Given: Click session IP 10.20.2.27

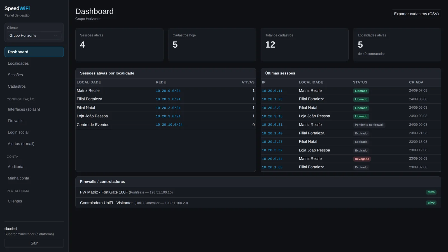Looking at the screenshot, I should click(x=272, y=142).
